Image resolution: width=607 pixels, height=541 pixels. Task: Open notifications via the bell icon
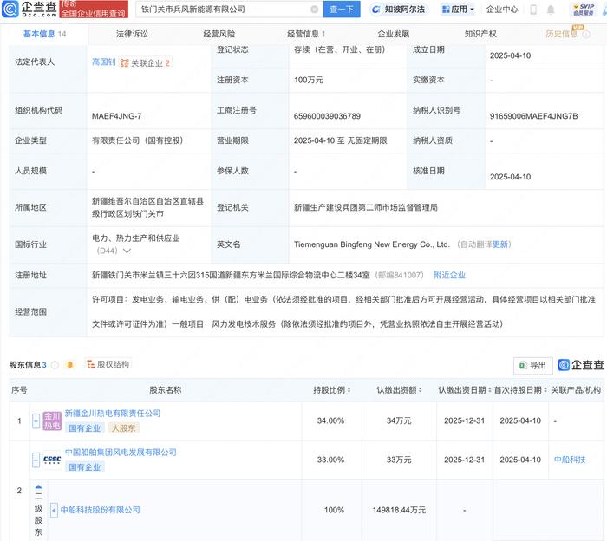[550, 10]
